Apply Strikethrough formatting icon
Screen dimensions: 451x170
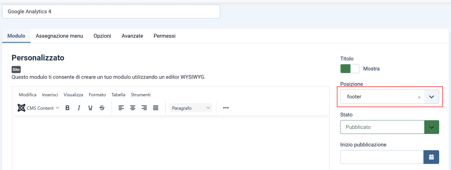102,108
